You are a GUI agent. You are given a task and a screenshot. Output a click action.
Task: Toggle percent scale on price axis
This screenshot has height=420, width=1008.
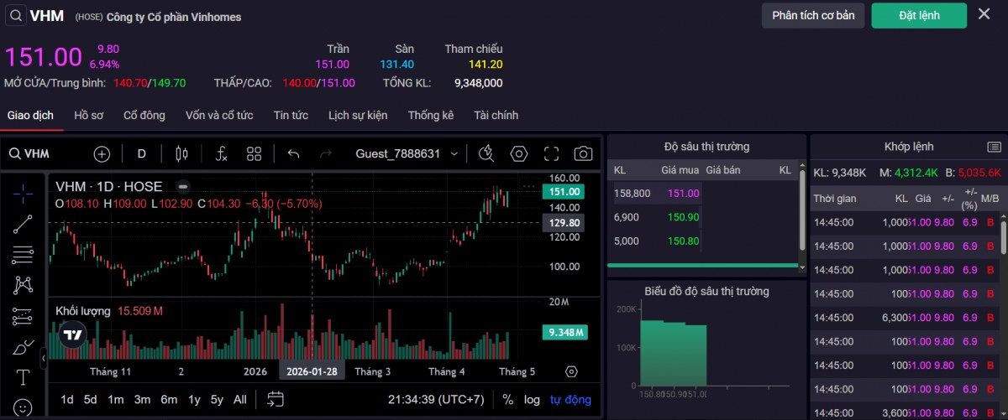[507, 399]
